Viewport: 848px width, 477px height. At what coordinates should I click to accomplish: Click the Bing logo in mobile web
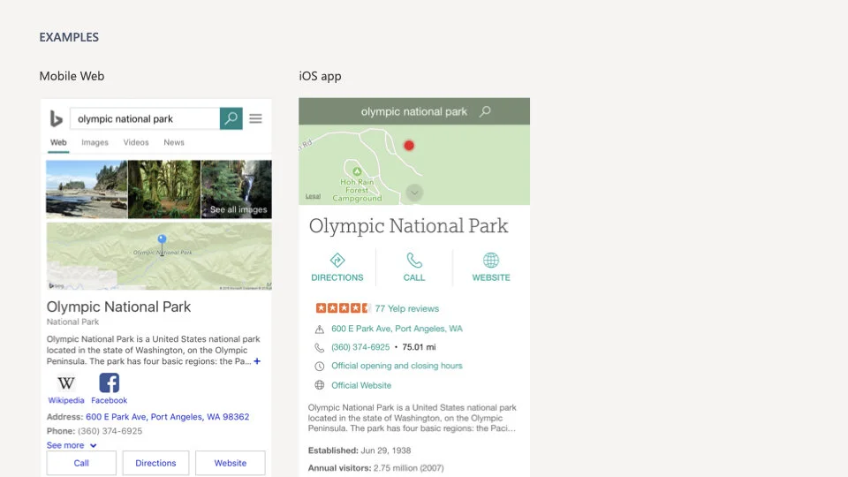(57, 118)
